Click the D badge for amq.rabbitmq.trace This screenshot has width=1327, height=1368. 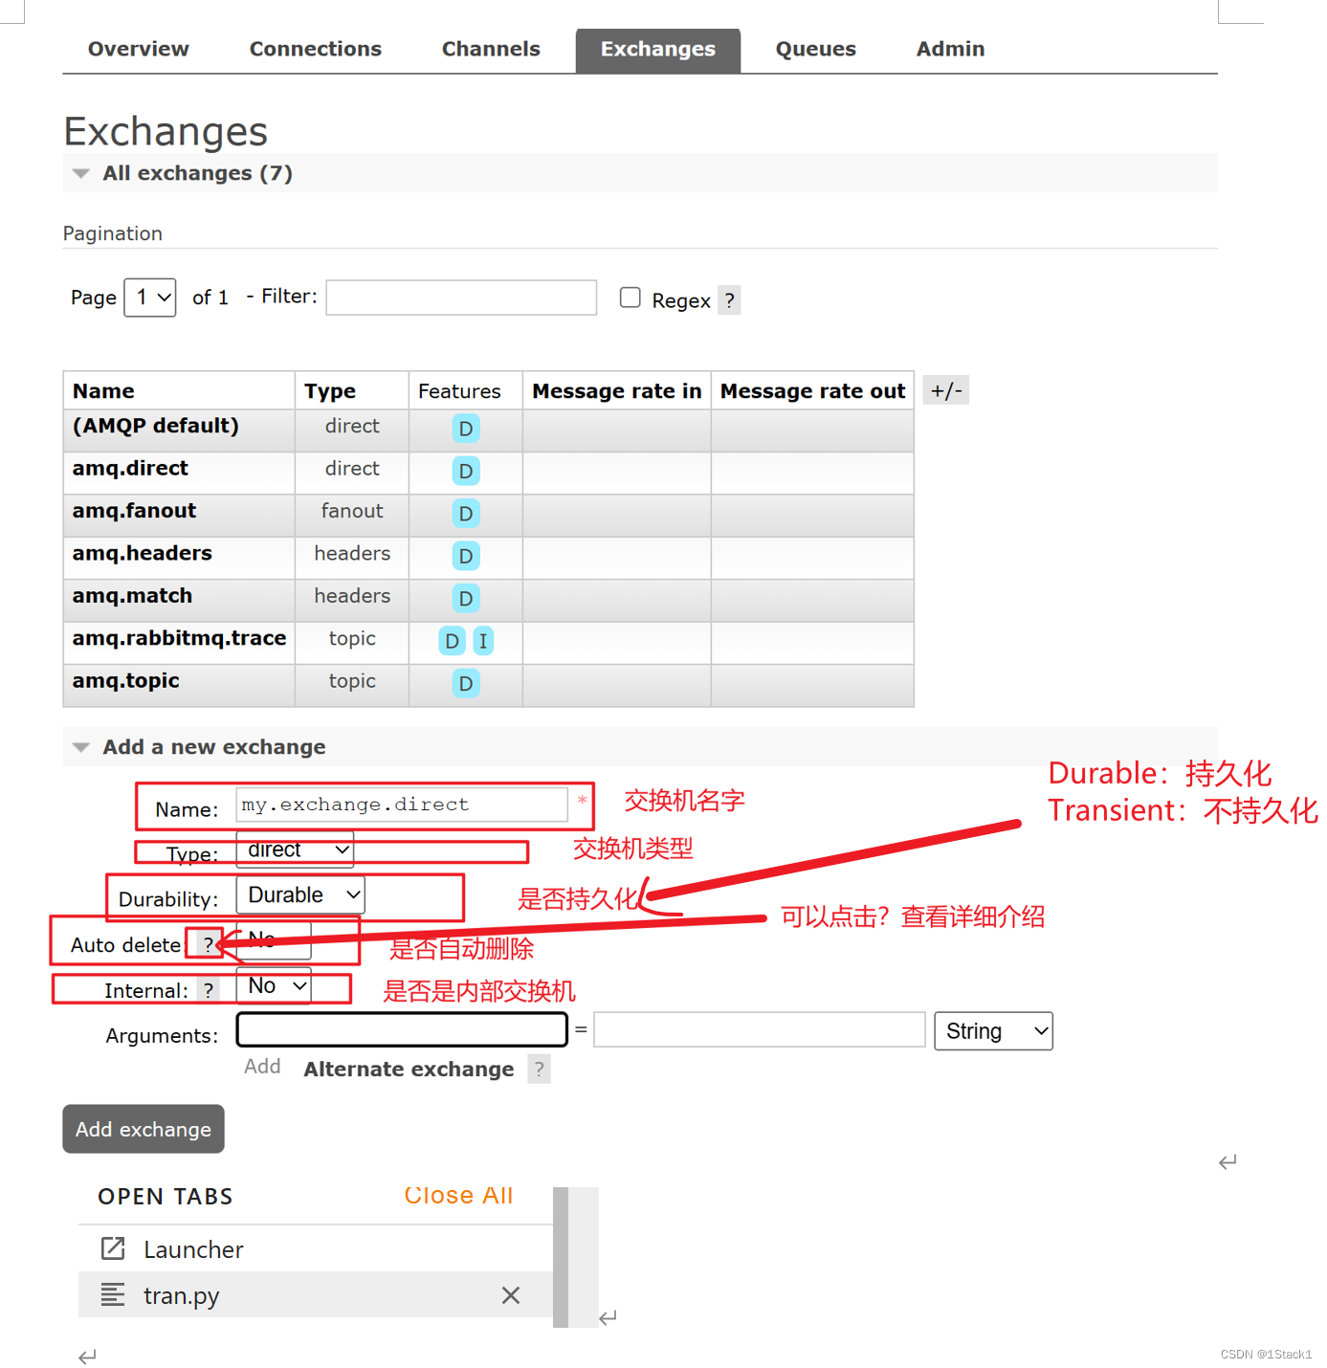[452, 641]
